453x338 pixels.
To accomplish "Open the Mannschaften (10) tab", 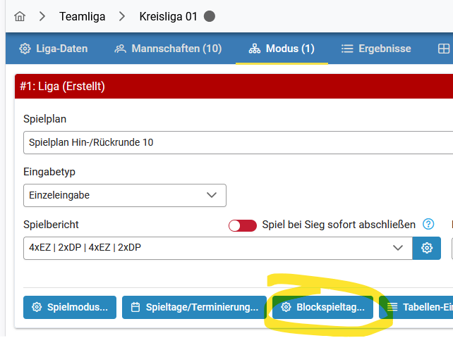I will 168,49.
